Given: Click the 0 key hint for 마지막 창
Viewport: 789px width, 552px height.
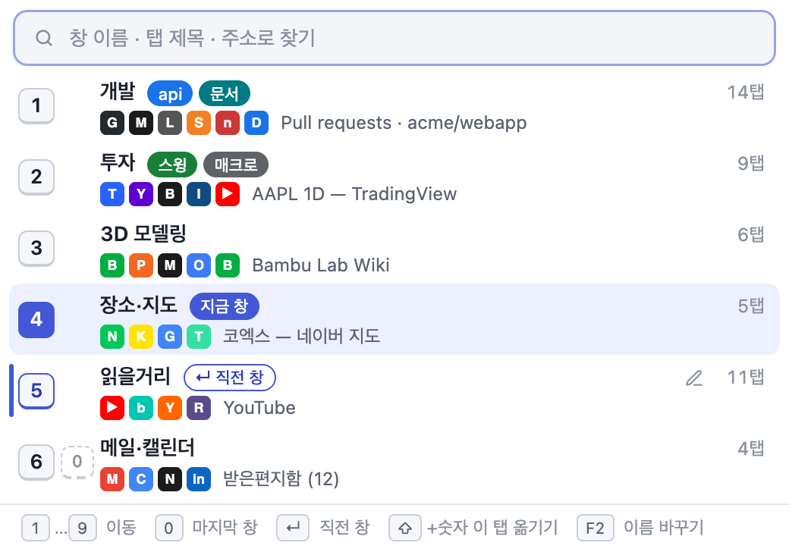Looking at the screenshot, I should pos(169,528).
